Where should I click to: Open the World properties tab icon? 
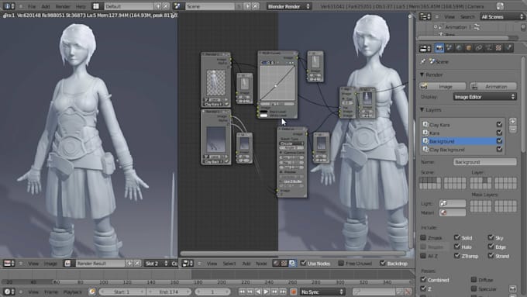pyautogui.click(x=459, y=48)
